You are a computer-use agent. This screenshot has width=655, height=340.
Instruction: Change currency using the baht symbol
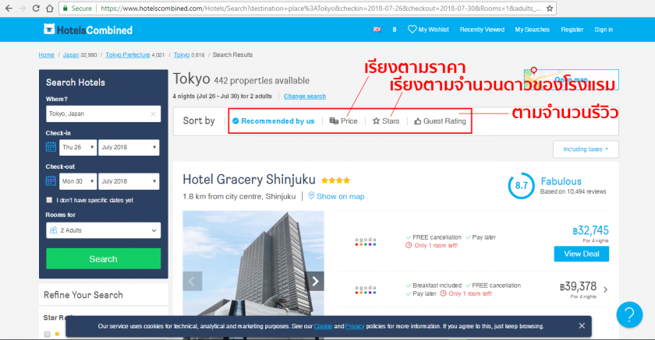pos(395,30)
